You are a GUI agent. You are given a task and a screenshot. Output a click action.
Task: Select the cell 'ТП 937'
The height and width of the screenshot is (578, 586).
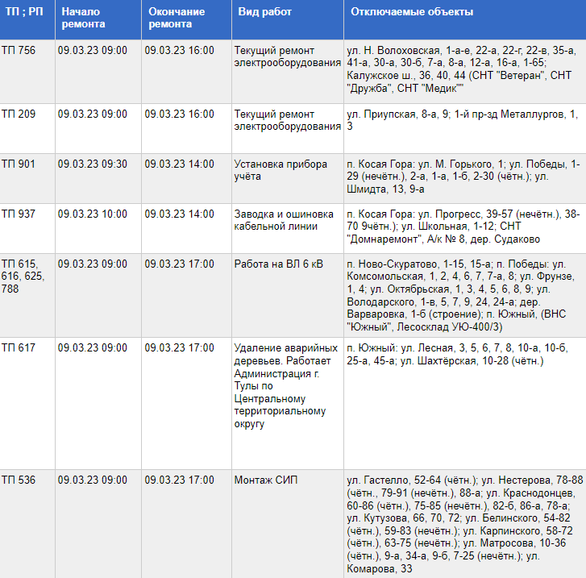click(27, 229)
